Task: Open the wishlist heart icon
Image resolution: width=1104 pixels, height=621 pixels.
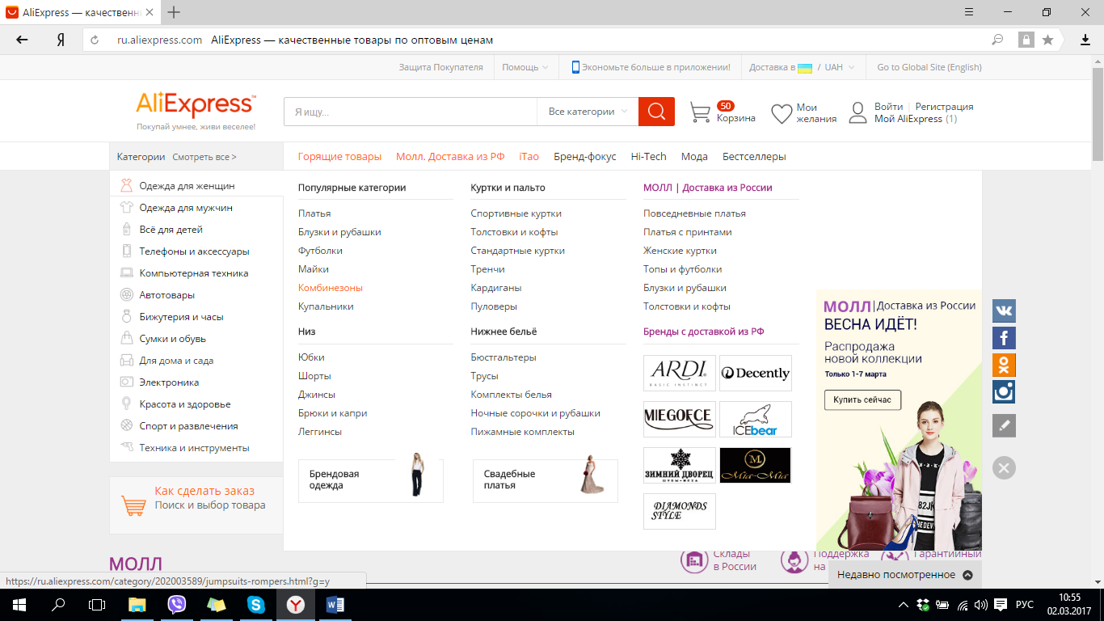Action: pyautogui.click(x=782, y=113)
